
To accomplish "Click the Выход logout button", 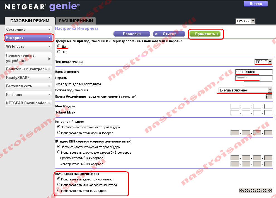I will (256, 4).
